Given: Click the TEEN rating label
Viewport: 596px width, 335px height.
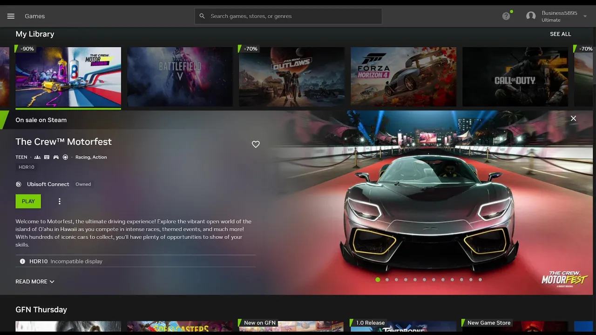Looking at the screenshot, I should (21, 157).
